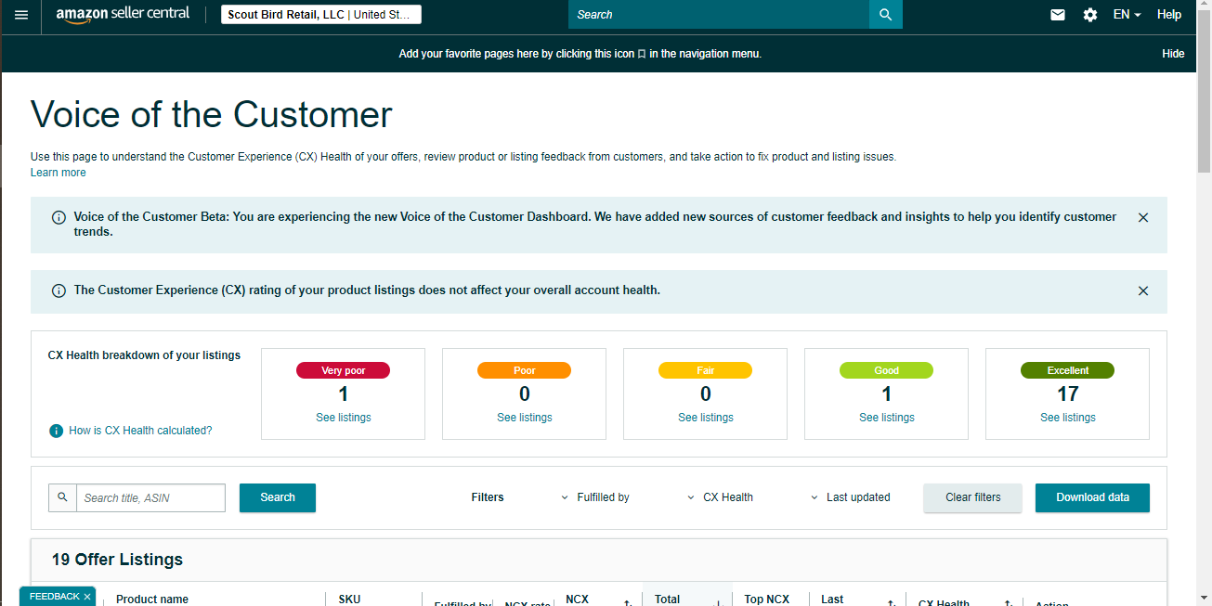Dismiss the Voice of the Customer Beta banner
The height and width of the screenshot is (606, 1212).
[1143, 217]
